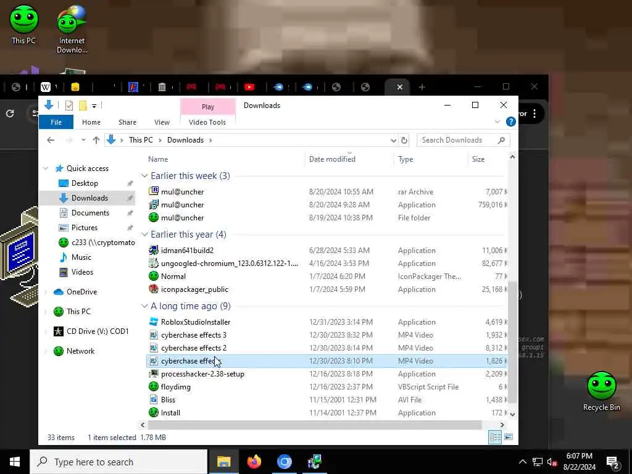Open the Video Tools ribbon tab
632x474 pixels.
click(x=207, y=122)
